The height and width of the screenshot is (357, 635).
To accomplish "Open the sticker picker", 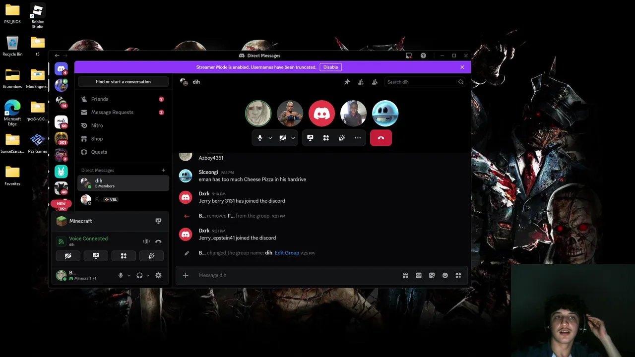I will coord(432,275).
